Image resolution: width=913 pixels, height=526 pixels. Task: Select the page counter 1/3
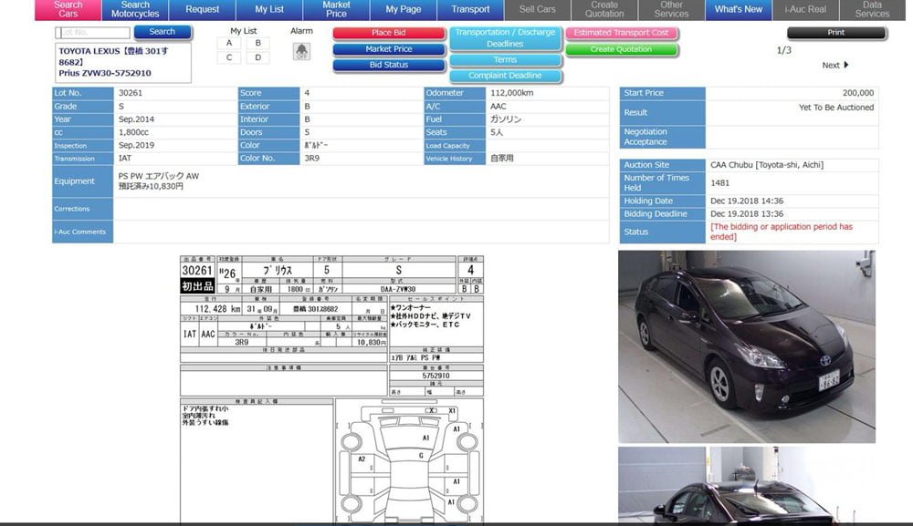[x=783, y=50]
